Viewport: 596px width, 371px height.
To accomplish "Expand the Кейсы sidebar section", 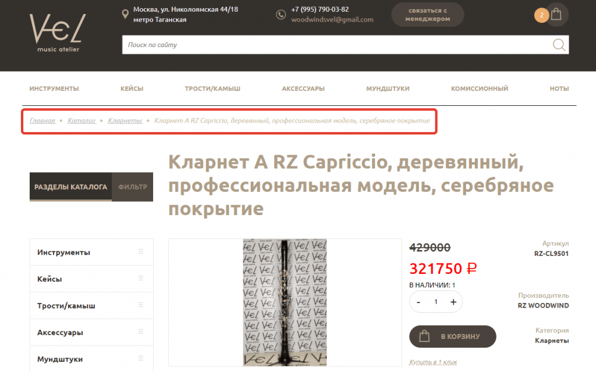I will coord(91,279).
